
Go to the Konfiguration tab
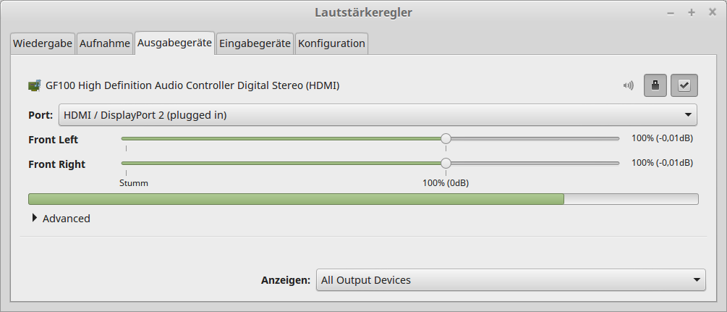pos(331,43)
